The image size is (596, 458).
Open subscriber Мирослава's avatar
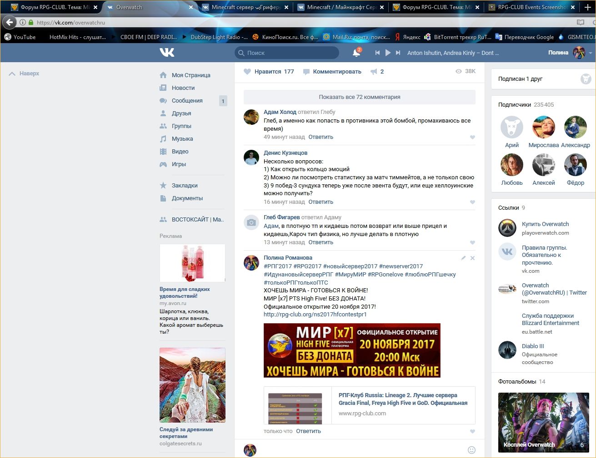click(544, 127)
